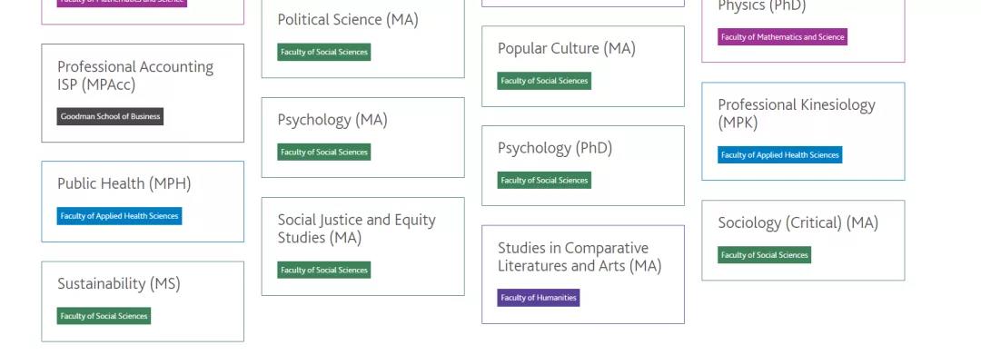The height and width of the screenshot is (355, 981).
Task: Open Sociology (Critical) (MA) program
Action: click(803, 240)
